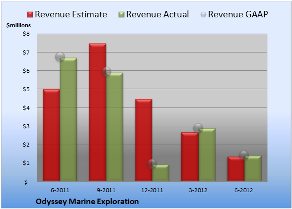Click the GAAP marker above 9-2011
This screenshot has height=209, width=292.
(x=106, y=72)
